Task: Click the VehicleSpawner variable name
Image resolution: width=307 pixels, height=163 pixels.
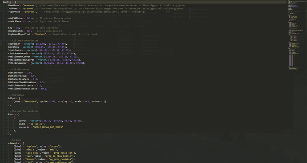Action: pyautogui.click(x=17, y=63)
